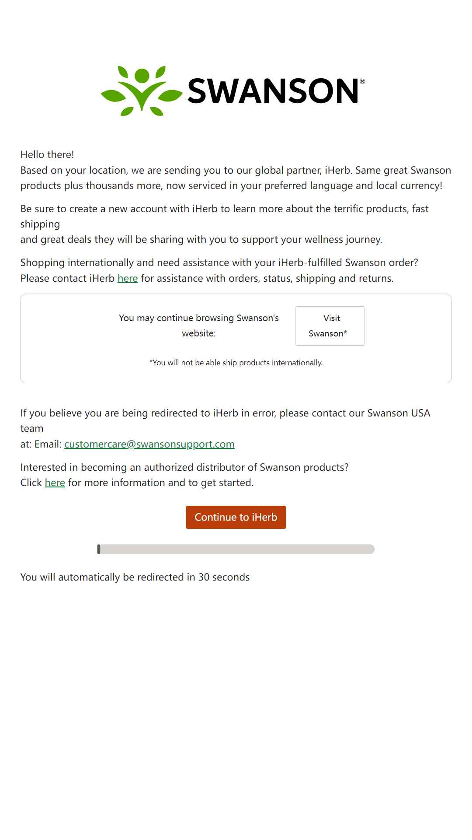The image size is (472, 840).
Task: Click the 'redirected in 30 seconds' countdown text
Action: coord(135,577)
